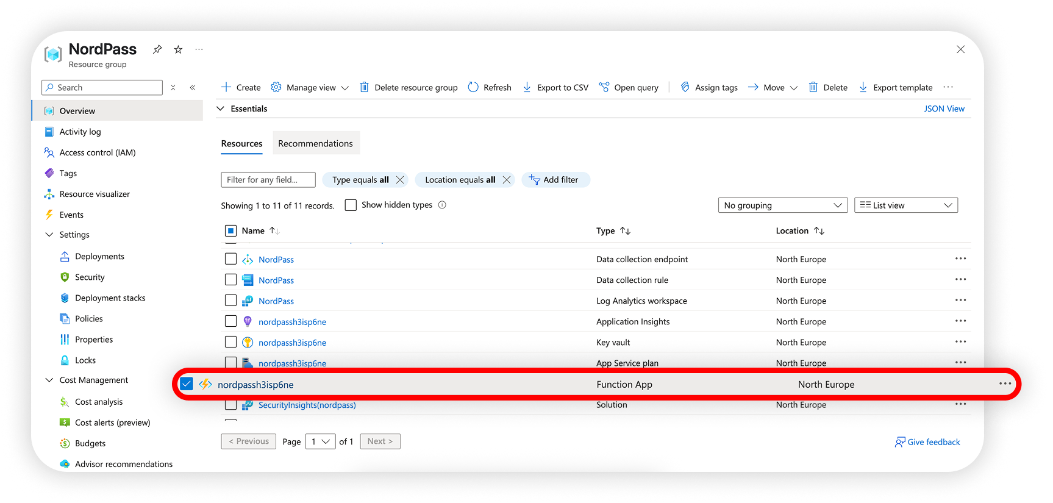Collapse the Essentials section
This screenshot has height=503, width=1053.
[x=221, y=109]
